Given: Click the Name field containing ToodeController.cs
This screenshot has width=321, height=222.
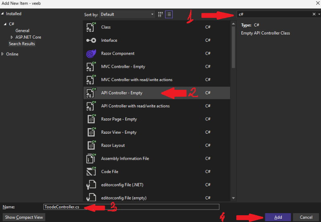Looking at the screenshot, I should pos(131,207).
